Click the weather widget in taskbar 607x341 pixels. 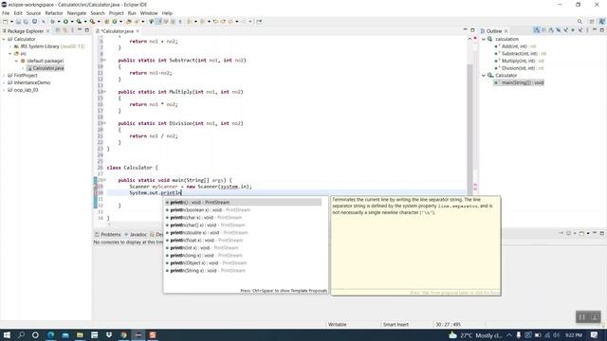click(x=475, y=335)
